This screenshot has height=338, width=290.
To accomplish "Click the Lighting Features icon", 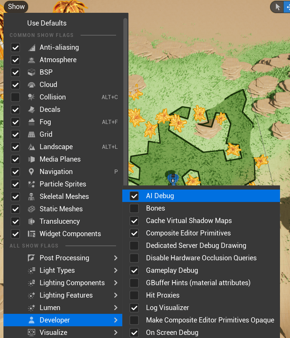I will 32,295.
